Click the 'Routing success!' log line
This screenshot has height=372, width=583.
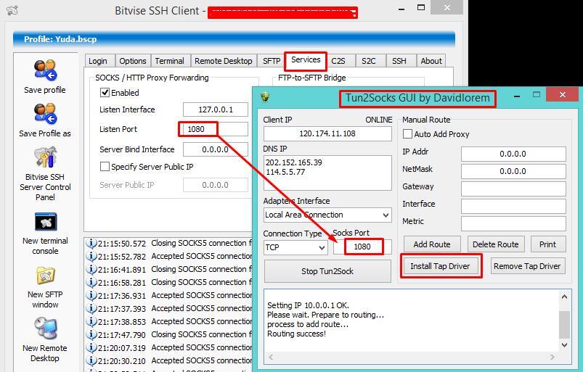(x=296, y=334)
